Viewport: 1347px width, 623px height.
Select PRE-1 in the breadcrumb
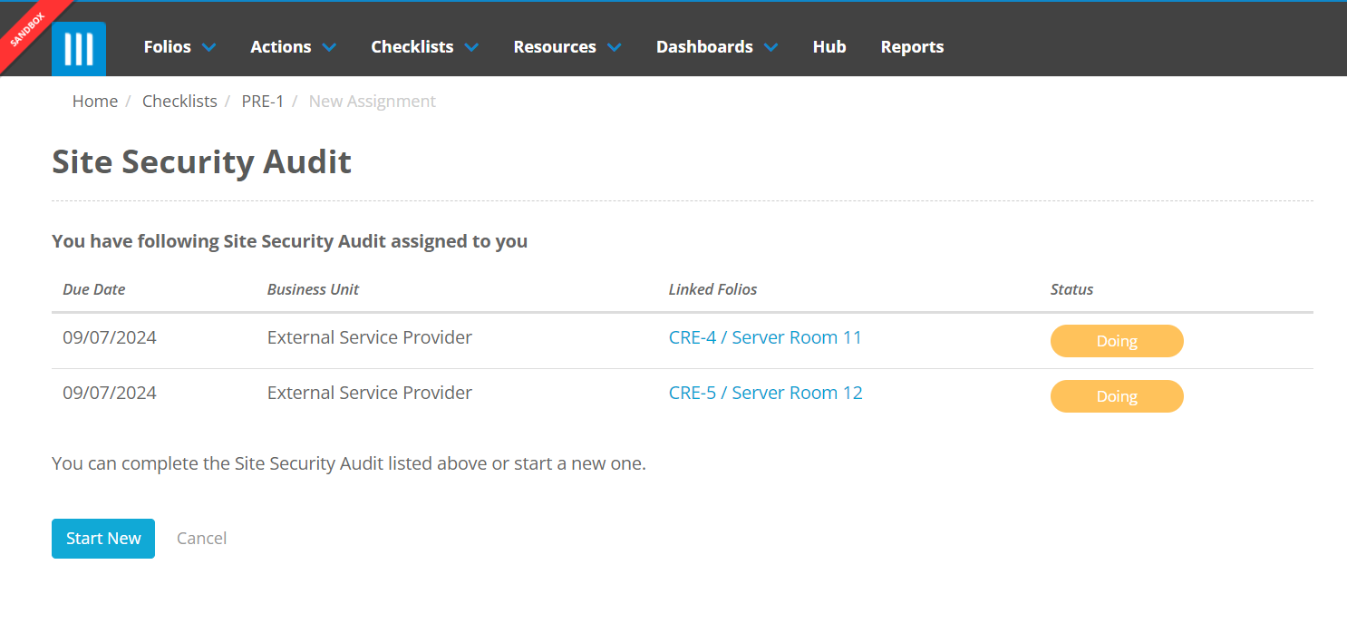263,101
